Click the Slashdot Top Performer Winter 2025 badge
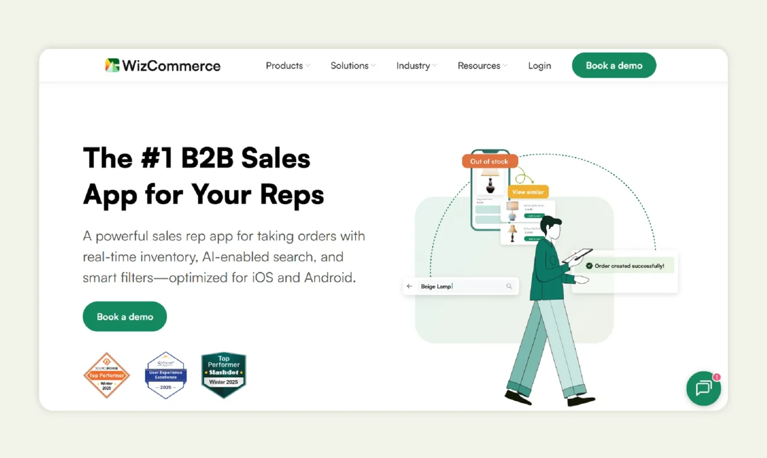The width and height of the screenshot is (767, 458). [224, 374]
